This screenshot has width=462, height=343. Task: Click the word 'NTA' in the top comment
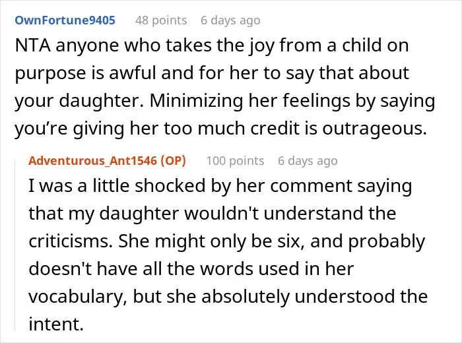coord(32,46)
